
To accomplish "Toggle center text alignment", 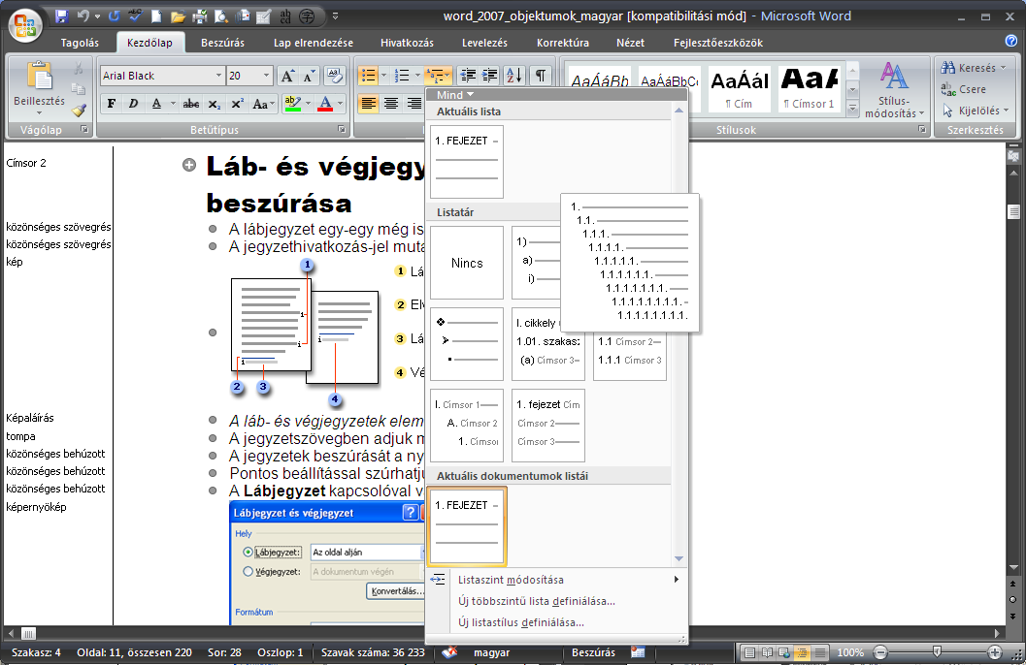I will [x=390, y=103].
